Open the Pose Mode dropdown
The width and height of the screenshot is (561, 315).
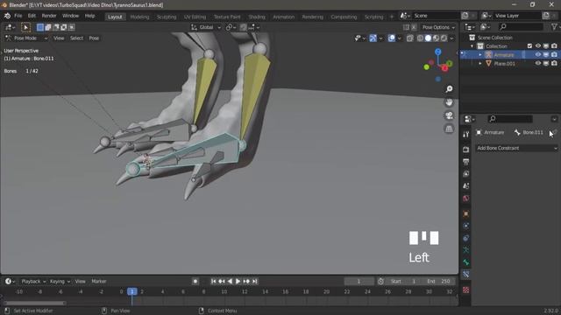coord(26,38)
